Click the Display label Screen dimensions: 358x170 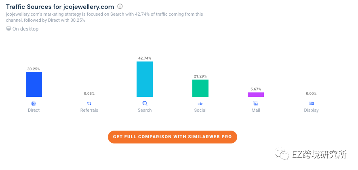pos(311,110)
